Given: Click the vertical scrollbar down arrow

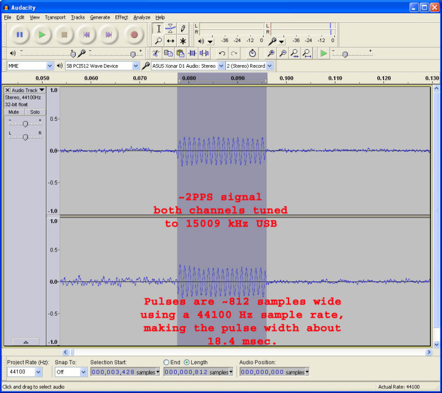Looking at the screenshot, I should click(x=436, y=344).
